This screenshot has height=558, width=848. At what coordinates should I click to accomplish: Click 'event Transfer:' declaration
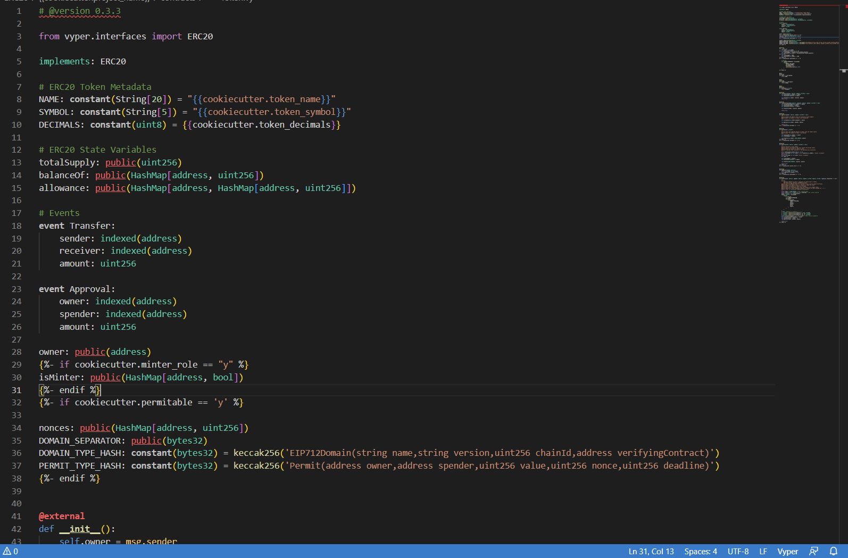[77, 226]
